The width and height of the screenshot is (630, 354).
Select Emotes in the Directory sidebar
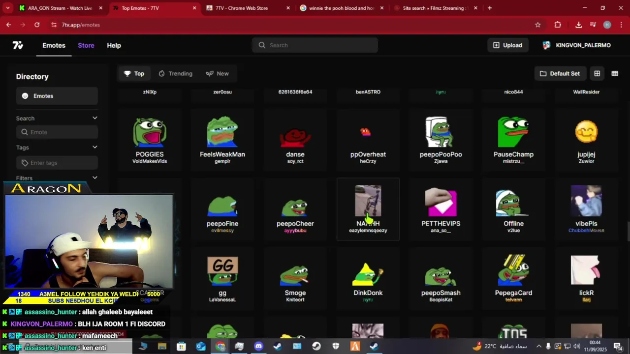(57, 96)
